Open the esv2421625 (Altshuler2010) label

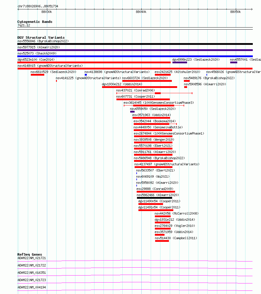tap(177, 72)
